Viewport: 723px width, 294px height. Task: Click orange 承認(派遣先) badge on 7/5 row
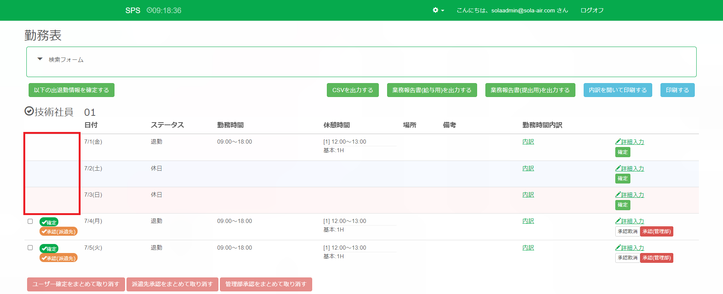pos(58,258)
